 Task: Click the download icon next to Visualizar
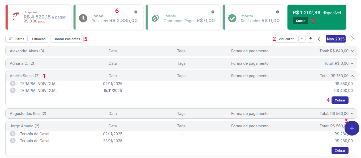tap(311, 39)
